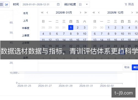Go to previous year in December panel
This screenshot has height=100, width=138.
point(94,12)
